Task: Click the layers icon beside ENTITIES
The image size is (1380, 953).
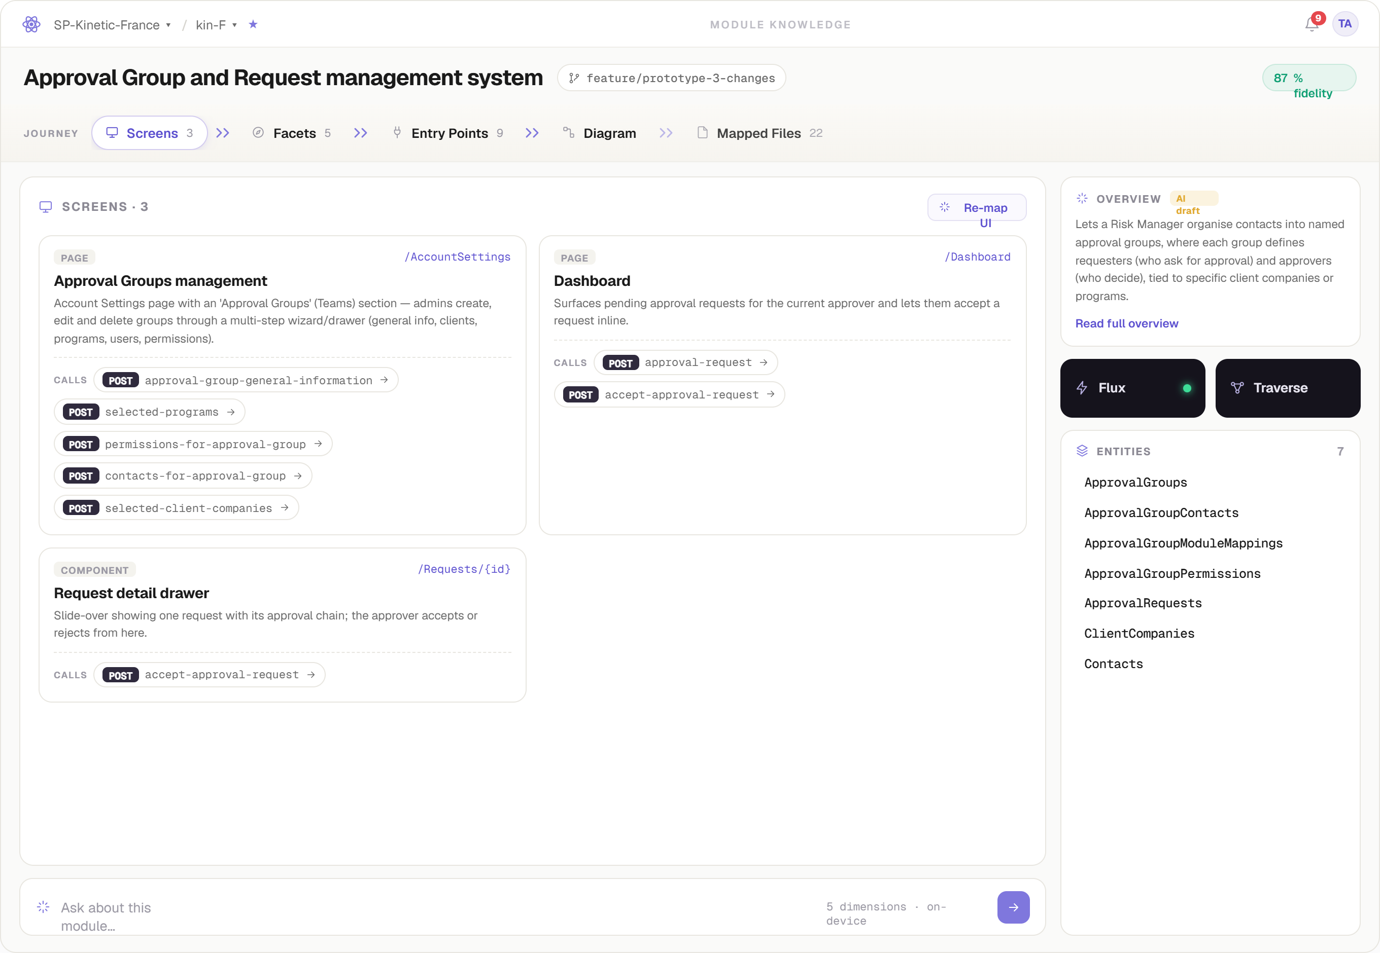Action: [x=1082, y=451]
